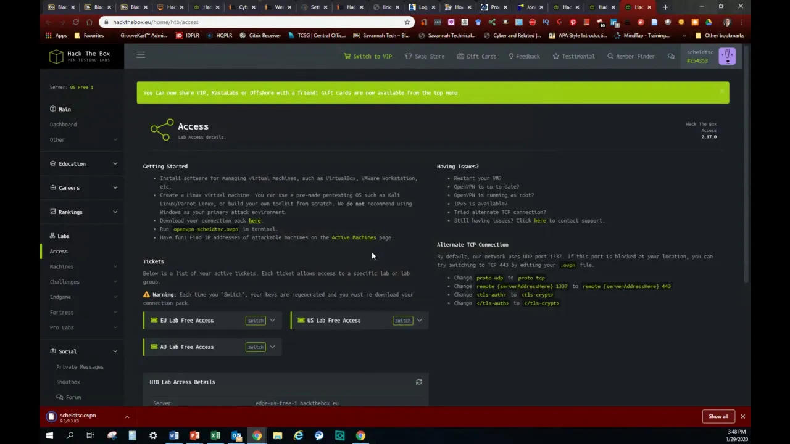
Task: Click Show all downloads button
Action: point(718,417)
